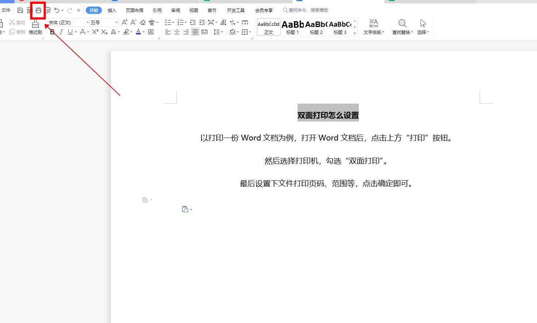Click the Print icon in quick toolbar

(x=38, y=10)
